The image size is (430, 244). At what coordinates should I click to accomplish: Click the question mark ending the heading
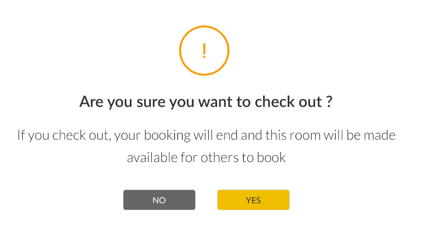(x=329, y=102)
